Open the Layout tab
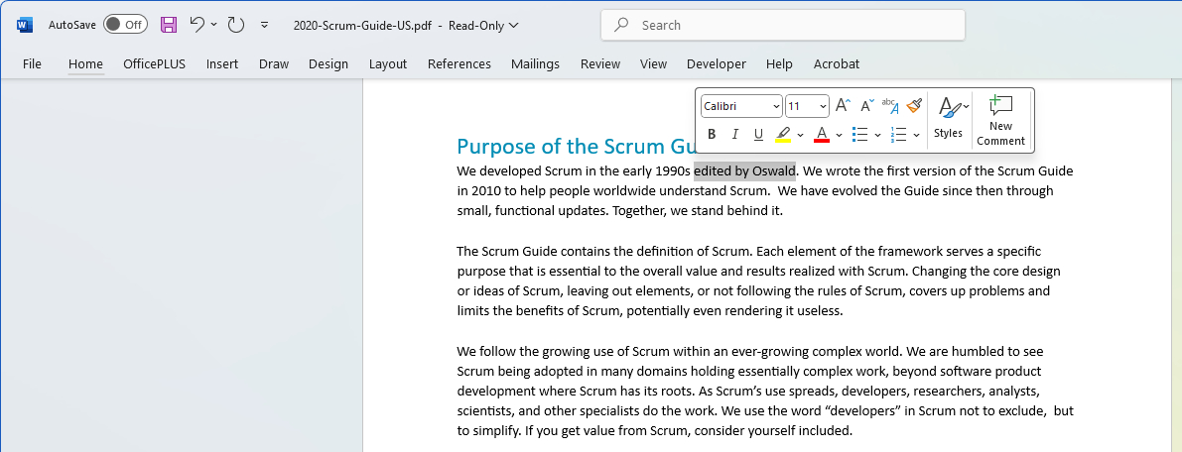 pyautogui.click(x=388, y=64)
